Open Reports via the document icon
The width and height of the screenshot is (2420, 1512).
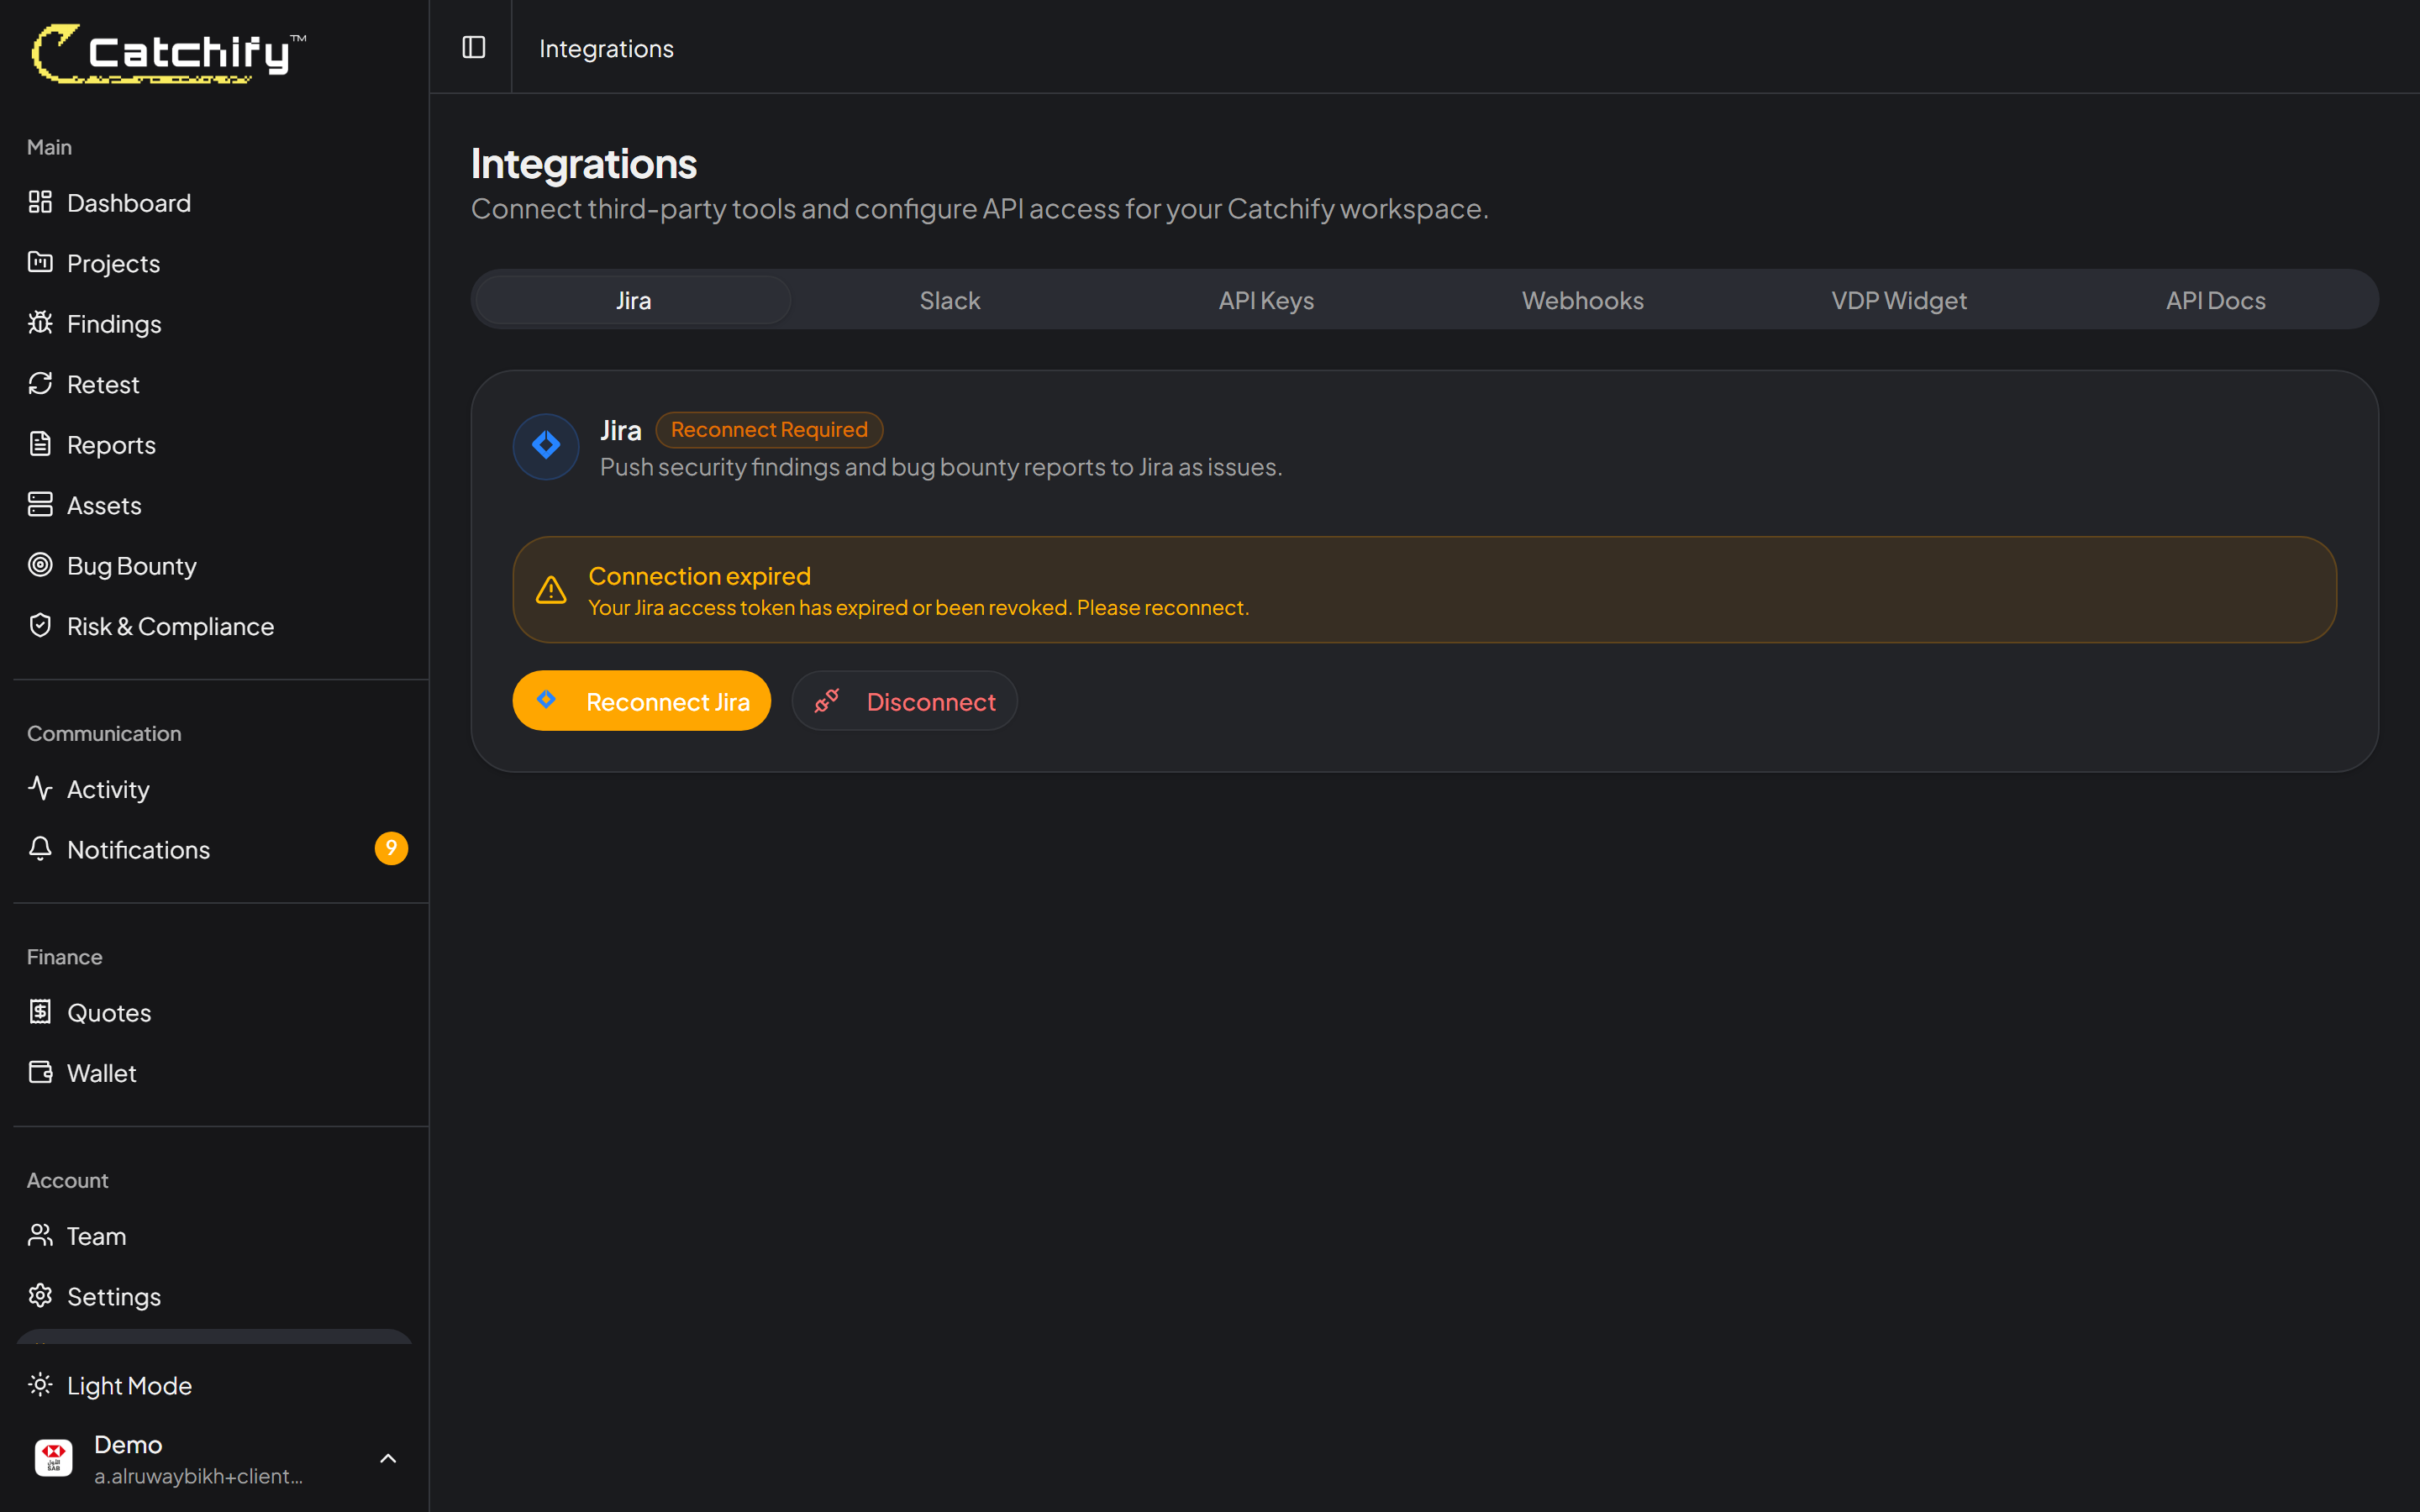point(40,444)
